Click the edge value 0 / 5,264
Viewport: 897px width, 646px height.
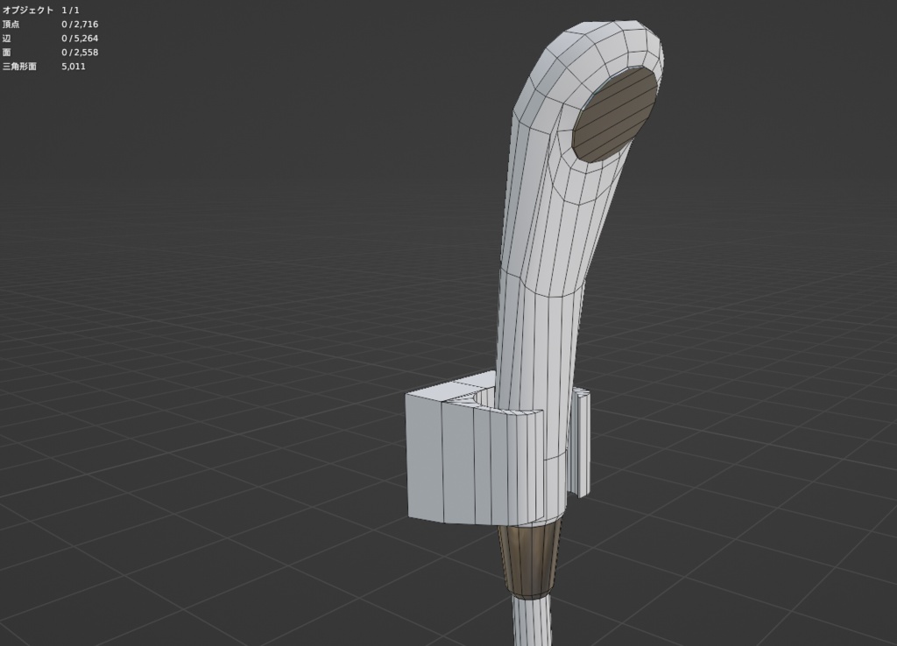80,39
